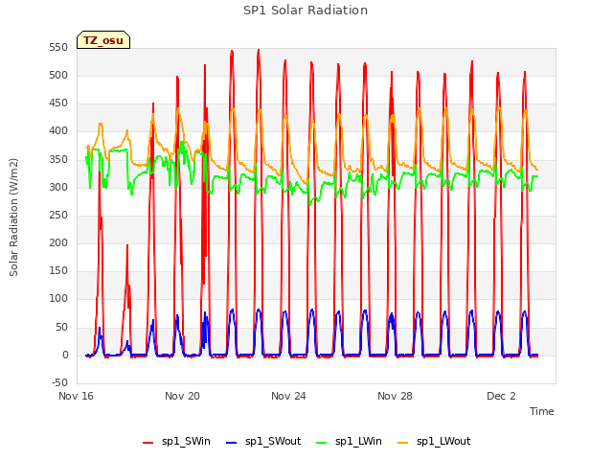This screenshot has height=460, width=613.
Task: Click the 500 y-axis tick label
Action: (x=58, y=75)
